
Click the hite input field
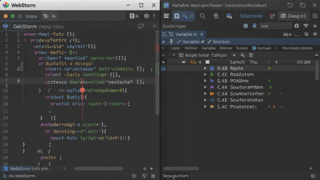click(275, 26)
